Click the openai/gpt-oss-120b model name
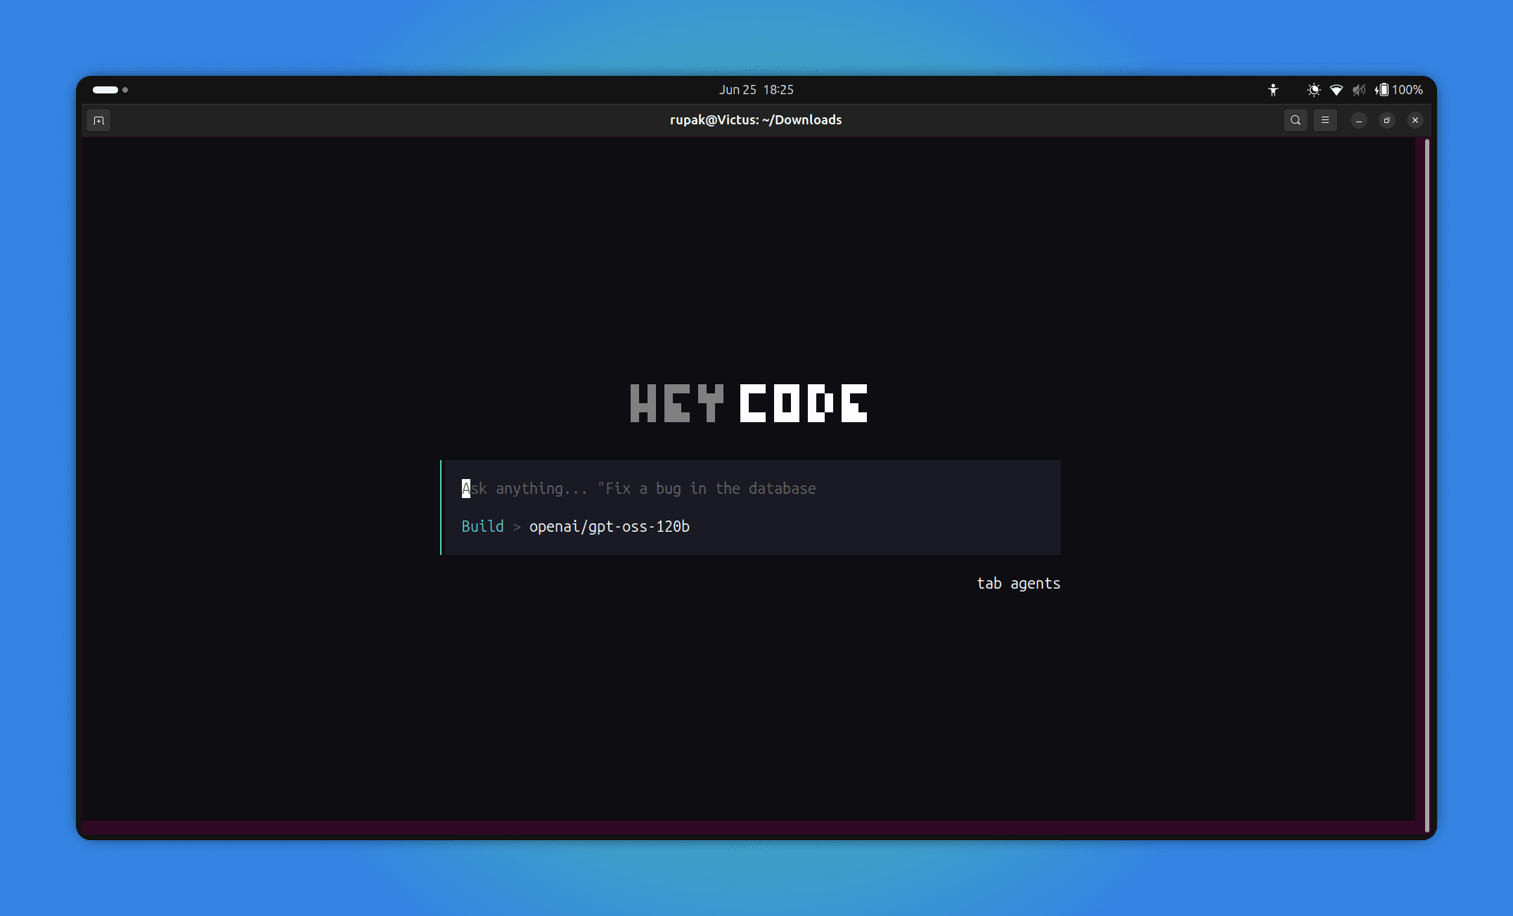 (609, 526)
